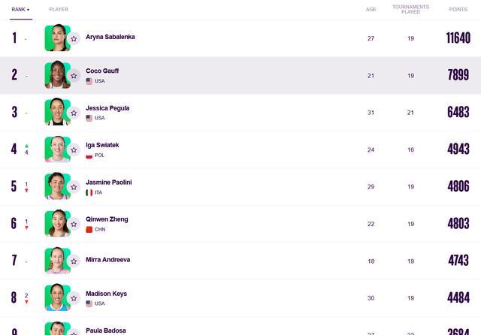This screenshot has width=481, height=335.
Task: Click the star icon next to Jasmine Paolini
Action: coord(74,187)
